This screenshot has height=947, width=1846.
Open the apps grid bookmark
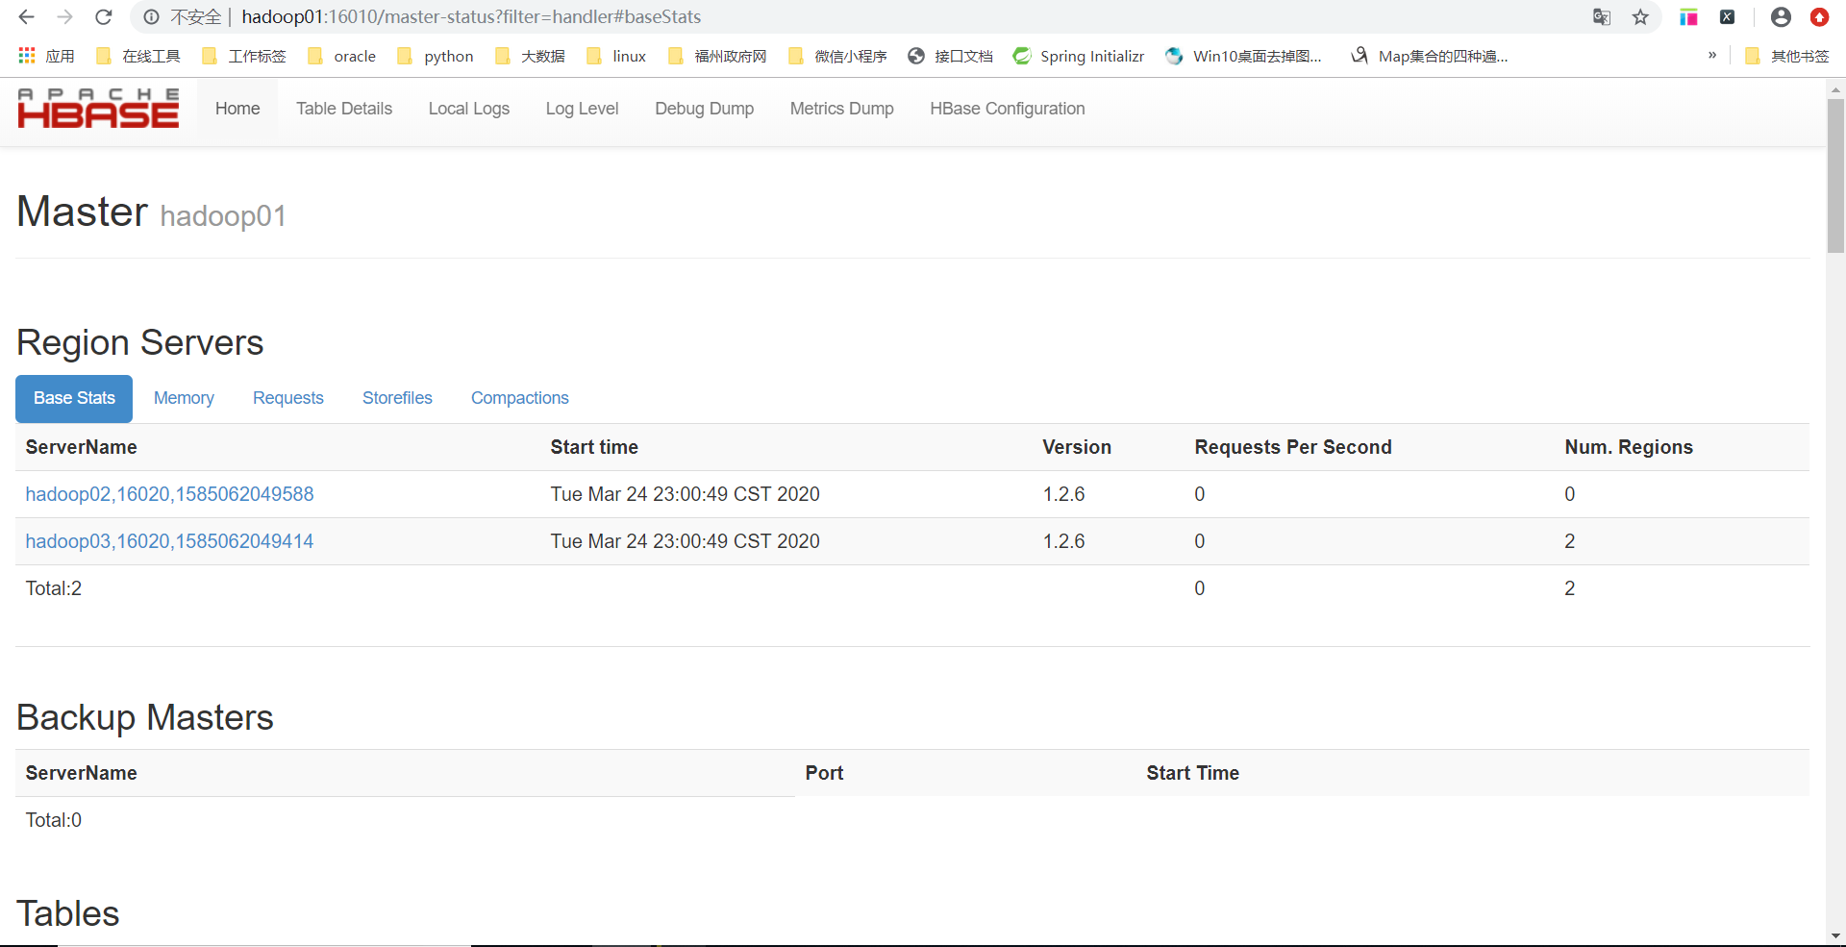coord(46,56)
